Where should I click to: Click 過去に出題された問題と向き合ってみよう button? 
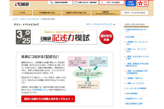click(x=48, y=99)
